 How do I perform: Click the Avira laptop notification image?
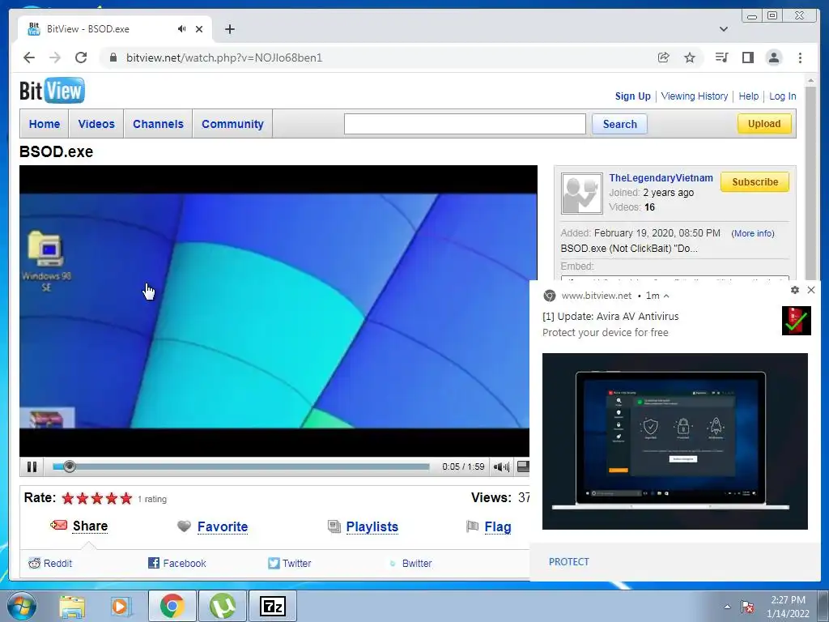pyautogui.click(x=675, y=441)
